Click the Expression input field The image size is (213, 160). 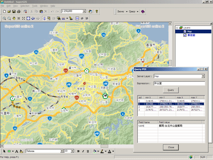tap(179, 83)
